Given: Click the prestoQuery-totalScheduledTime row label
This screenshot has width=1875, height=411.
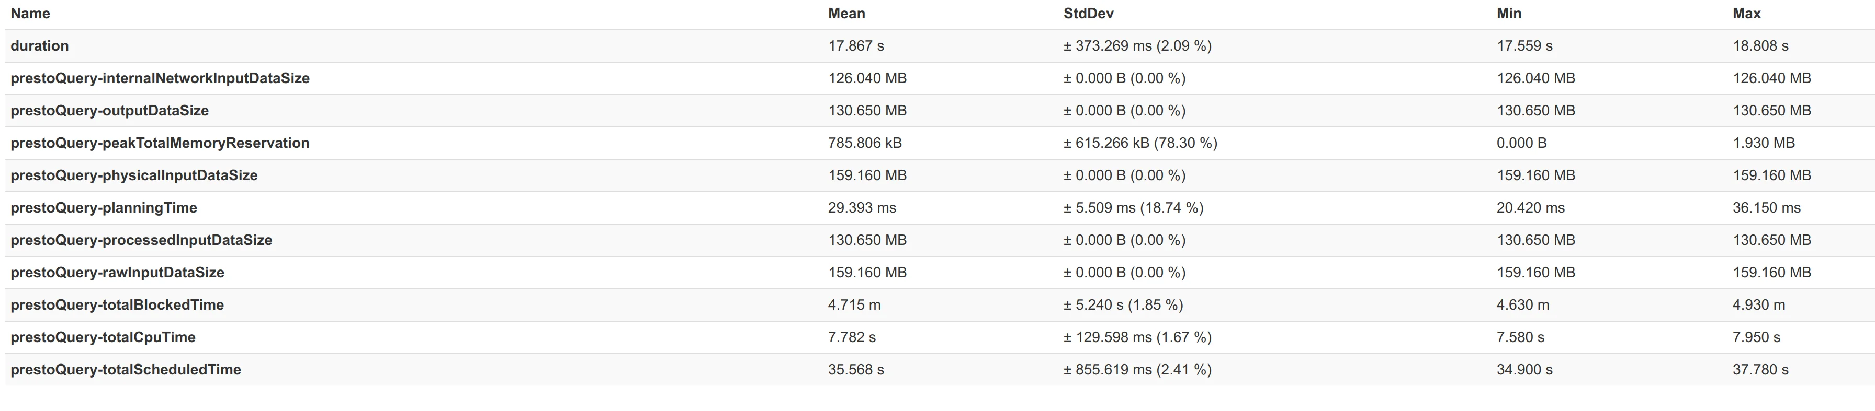Looking at the screenshot, I should coord(125,370).
